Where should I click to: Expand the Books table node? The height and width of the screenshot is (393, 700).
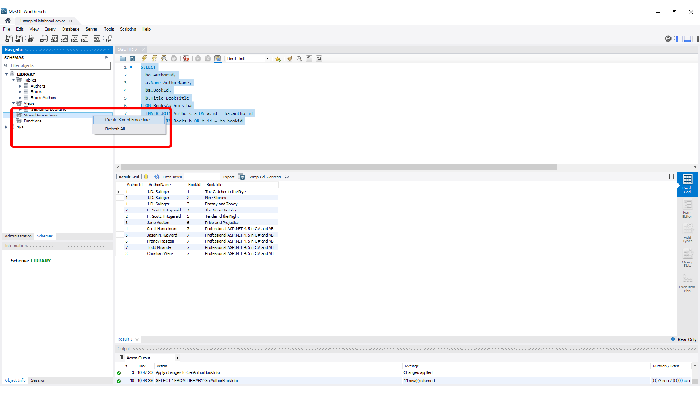pyautogui.click(x=20, y=92)
